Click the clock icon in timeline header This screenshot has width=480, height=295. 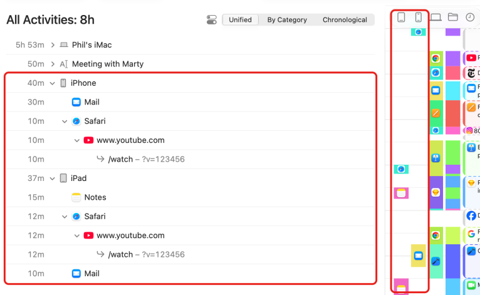pyautogui.click(x=470, y=17)
